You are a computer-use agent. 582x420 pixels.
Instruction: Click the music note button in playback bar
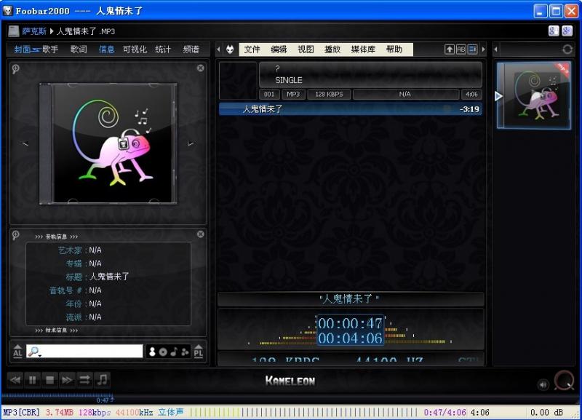(x=102, y=380)
